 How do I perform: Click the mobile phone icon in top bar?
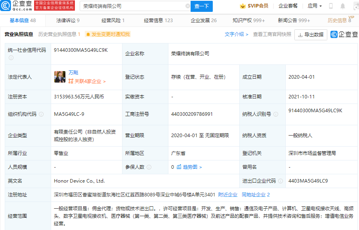coord(331,6)
